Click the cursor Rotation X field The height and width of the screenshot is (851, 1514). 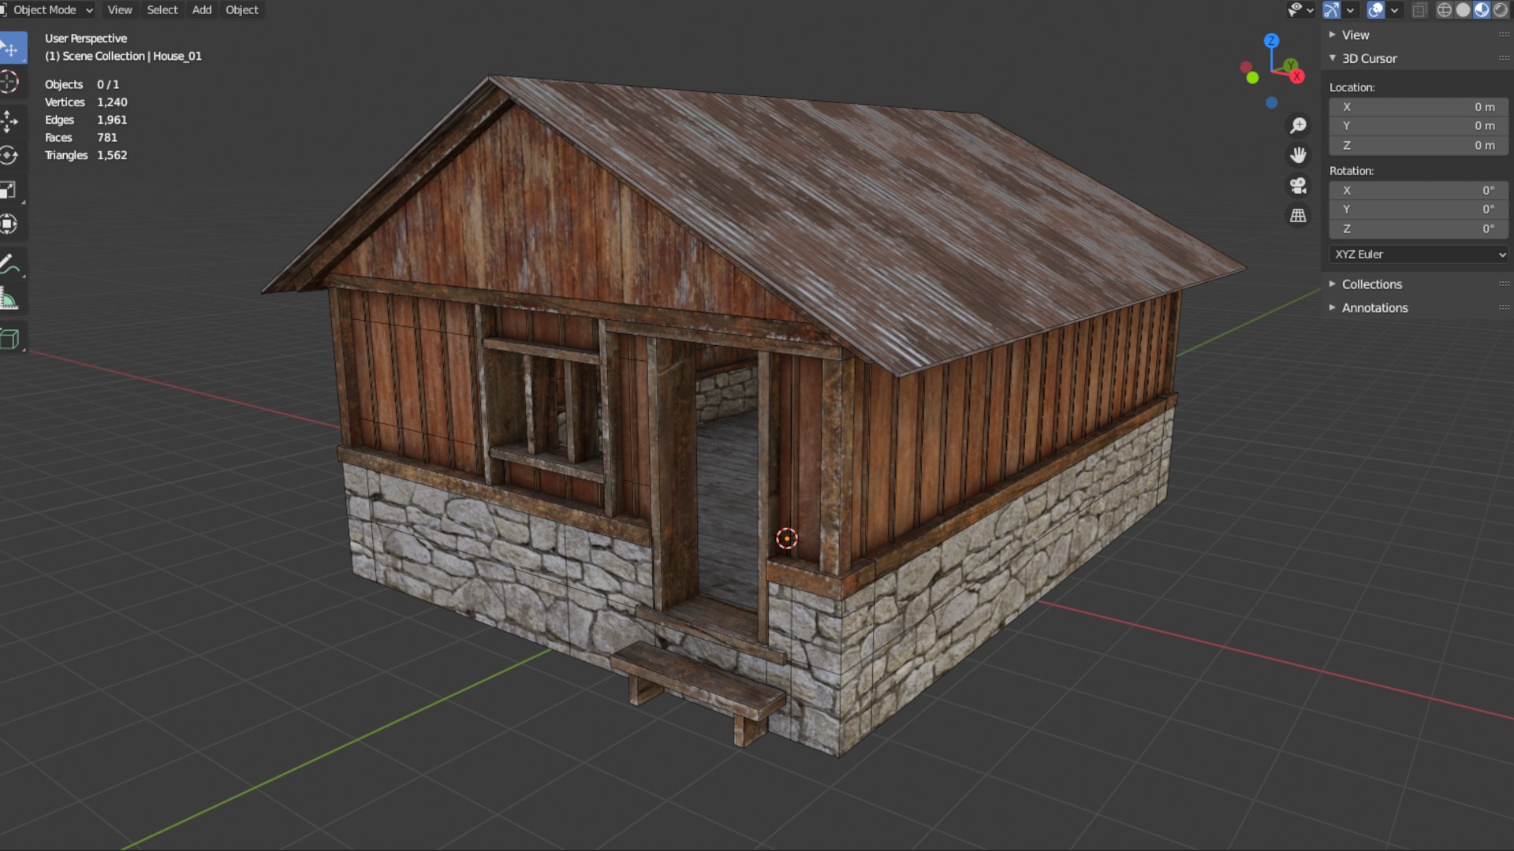pos(1419,191)
